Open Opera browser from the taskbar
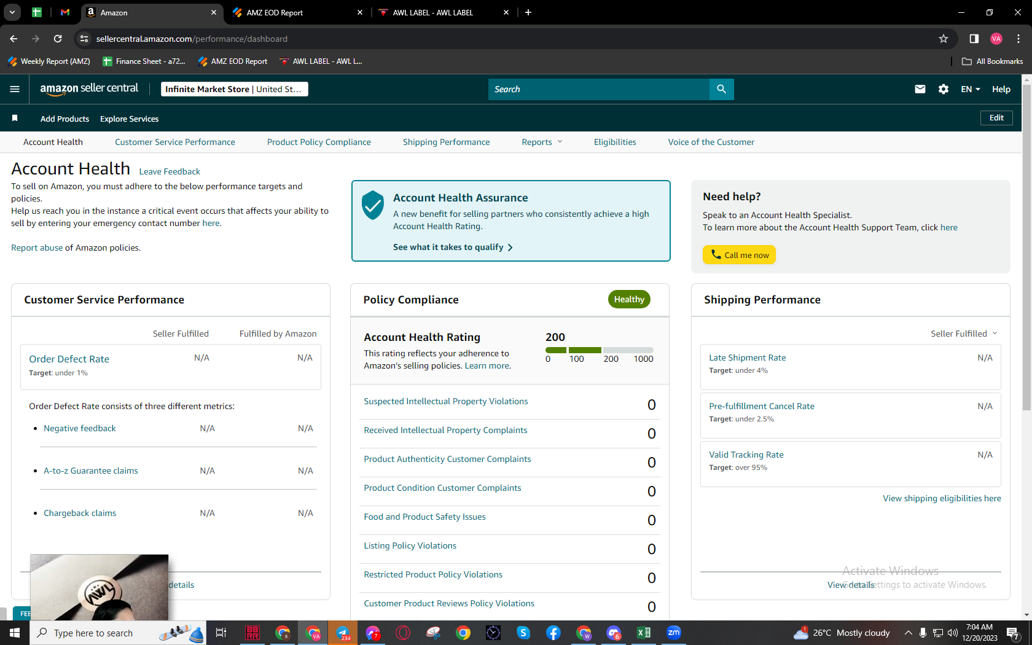 click(403, 633)
